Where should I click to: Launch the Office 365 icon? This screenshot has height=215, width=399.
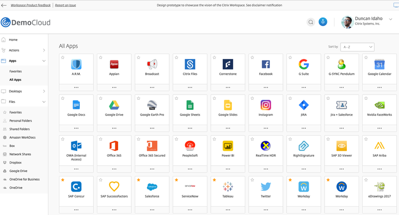pos(114,145)
